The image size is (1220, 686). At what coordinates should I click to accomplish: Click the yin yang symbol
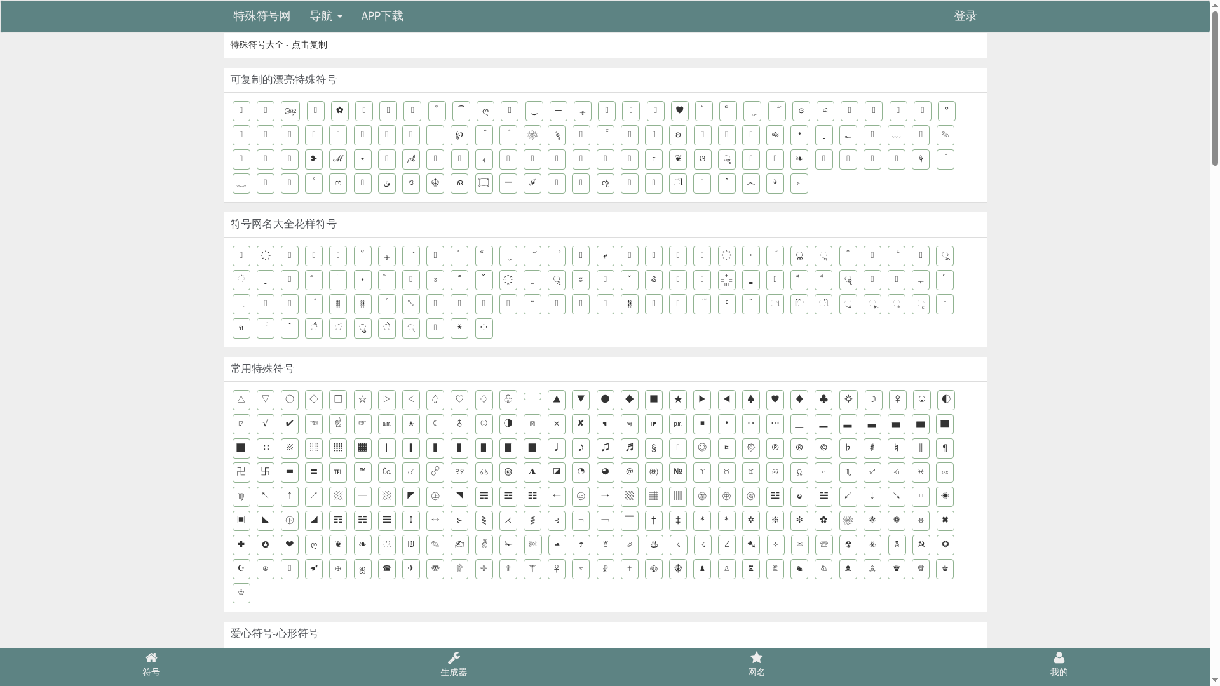pyautogui.click(x=799, y=496)
